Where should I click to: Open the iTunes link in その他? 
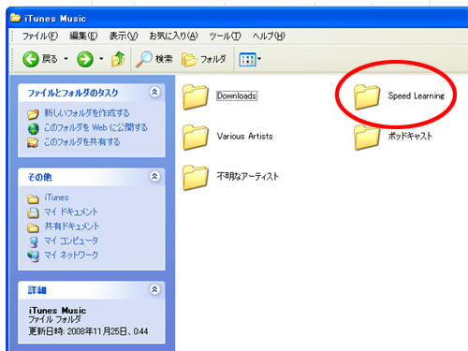pyautogui.click(x=56, y=197)
